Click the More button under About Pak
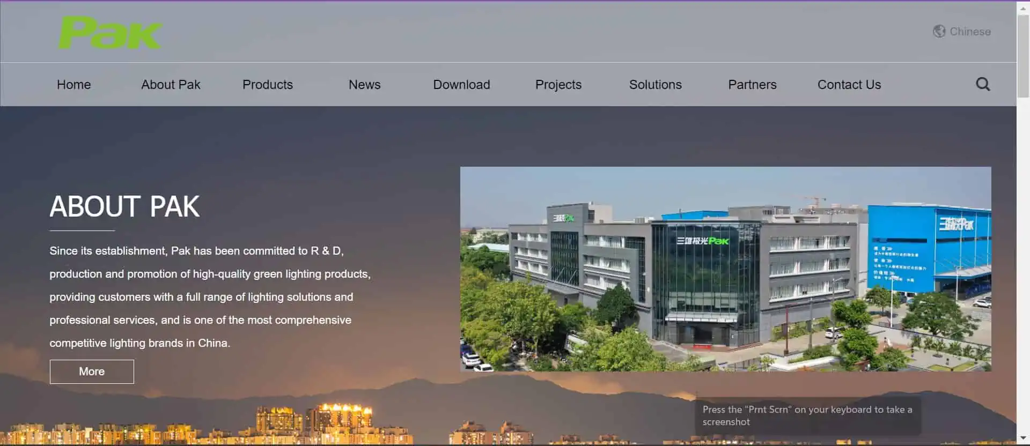1030x446 pixels. pos(92,371)
